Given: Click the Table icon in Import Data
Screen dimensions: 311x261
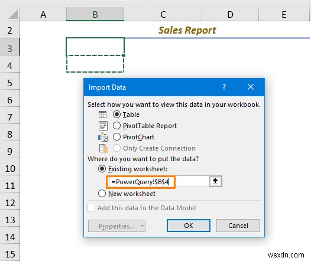Looking at the screenshot, I should pyautogui.click(x=102, y=115).
